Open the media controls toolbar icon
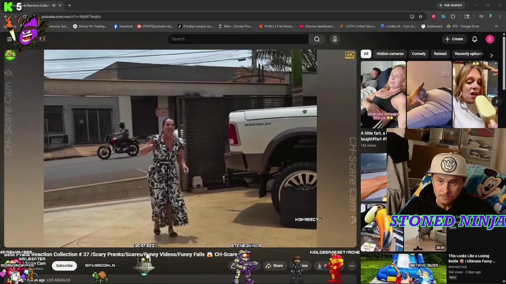Screen dimensions: 506x284 click(481, 17)
